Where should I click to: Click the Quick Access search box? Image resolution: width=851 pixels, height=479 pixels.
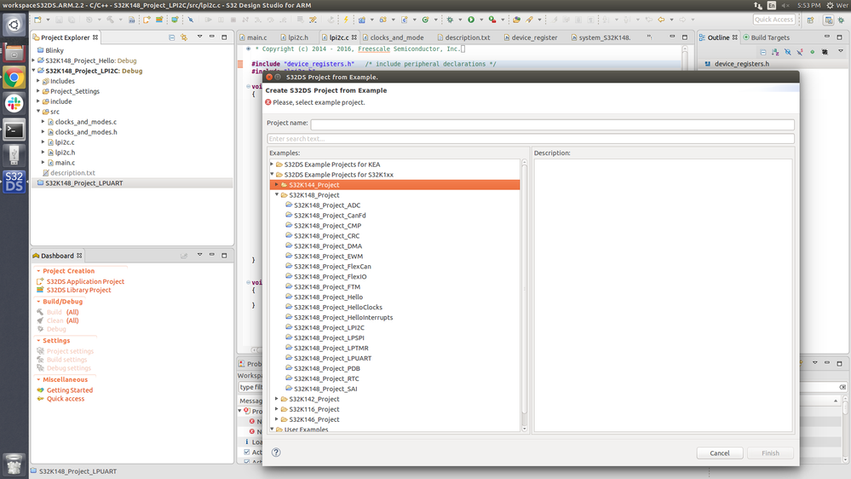pyautogui.click(x=774, y=20)
